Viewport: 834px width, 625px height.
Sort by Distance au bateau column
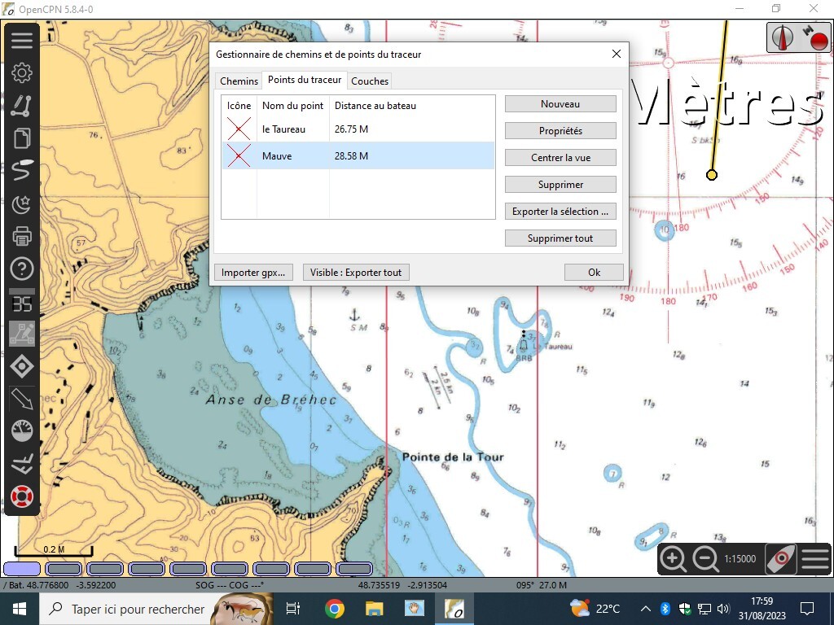[375, 105]
